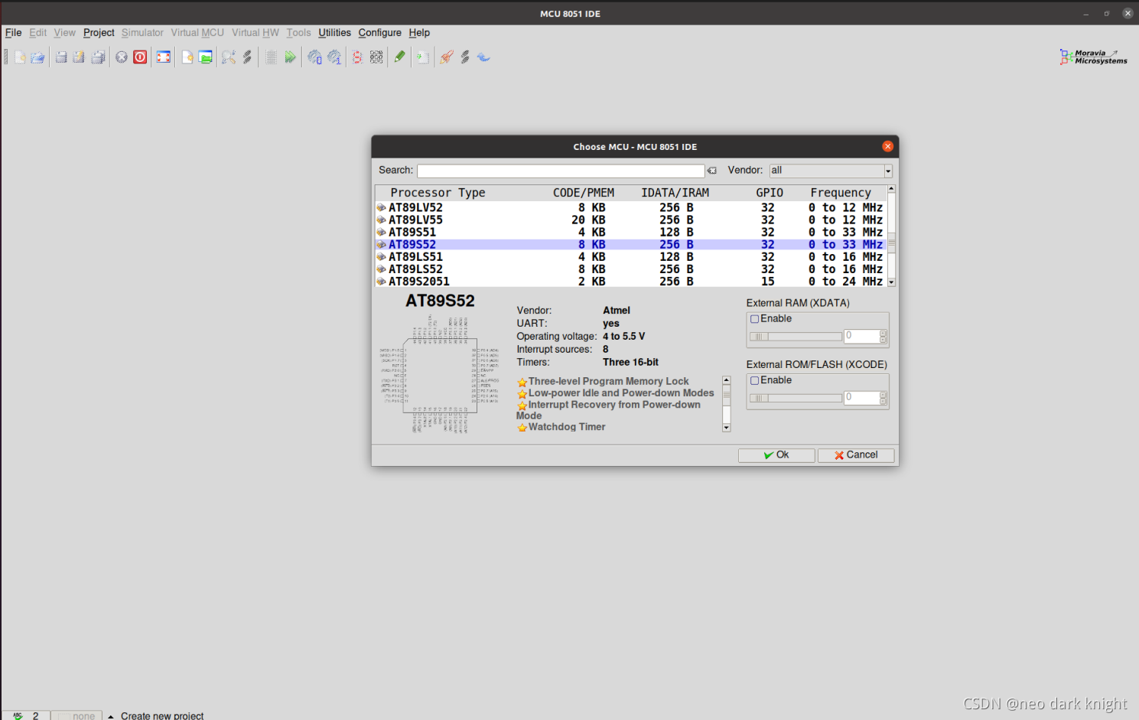1139x720 pixels.
Task: Click the Ok button
Action: point(776,455)
